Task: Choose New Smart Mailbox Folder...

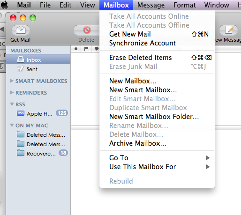Action: pos(157,117)
